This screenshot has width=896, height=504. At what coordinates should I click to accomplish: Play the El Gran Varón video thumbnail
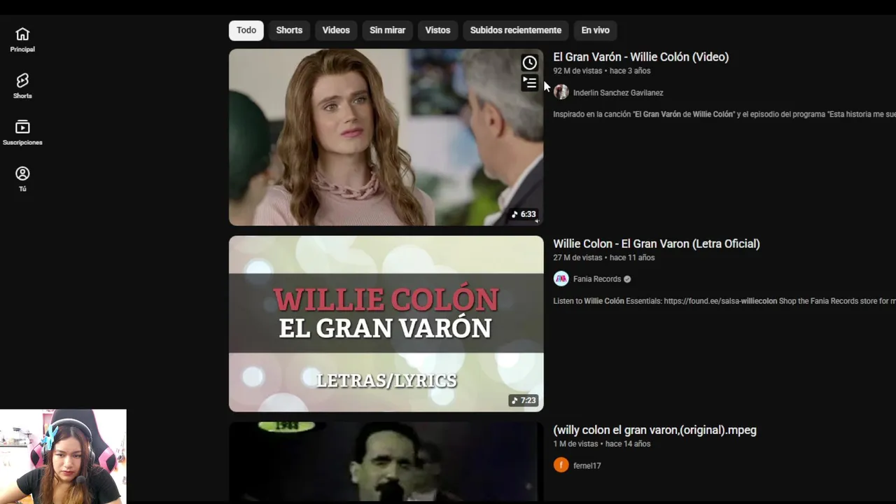click(x=386, y=137)
